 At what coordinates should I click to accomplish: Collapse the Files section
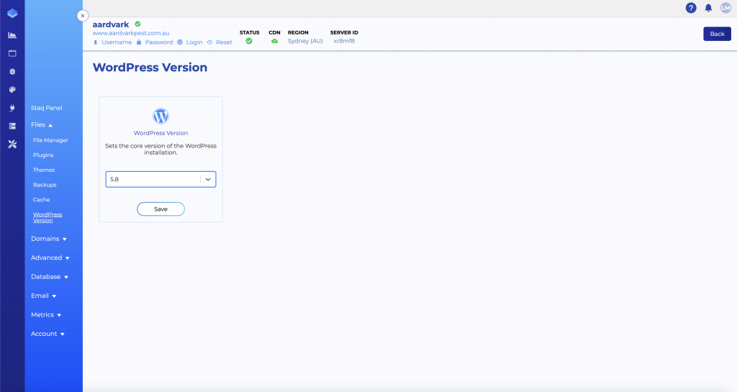click(42, 125)
